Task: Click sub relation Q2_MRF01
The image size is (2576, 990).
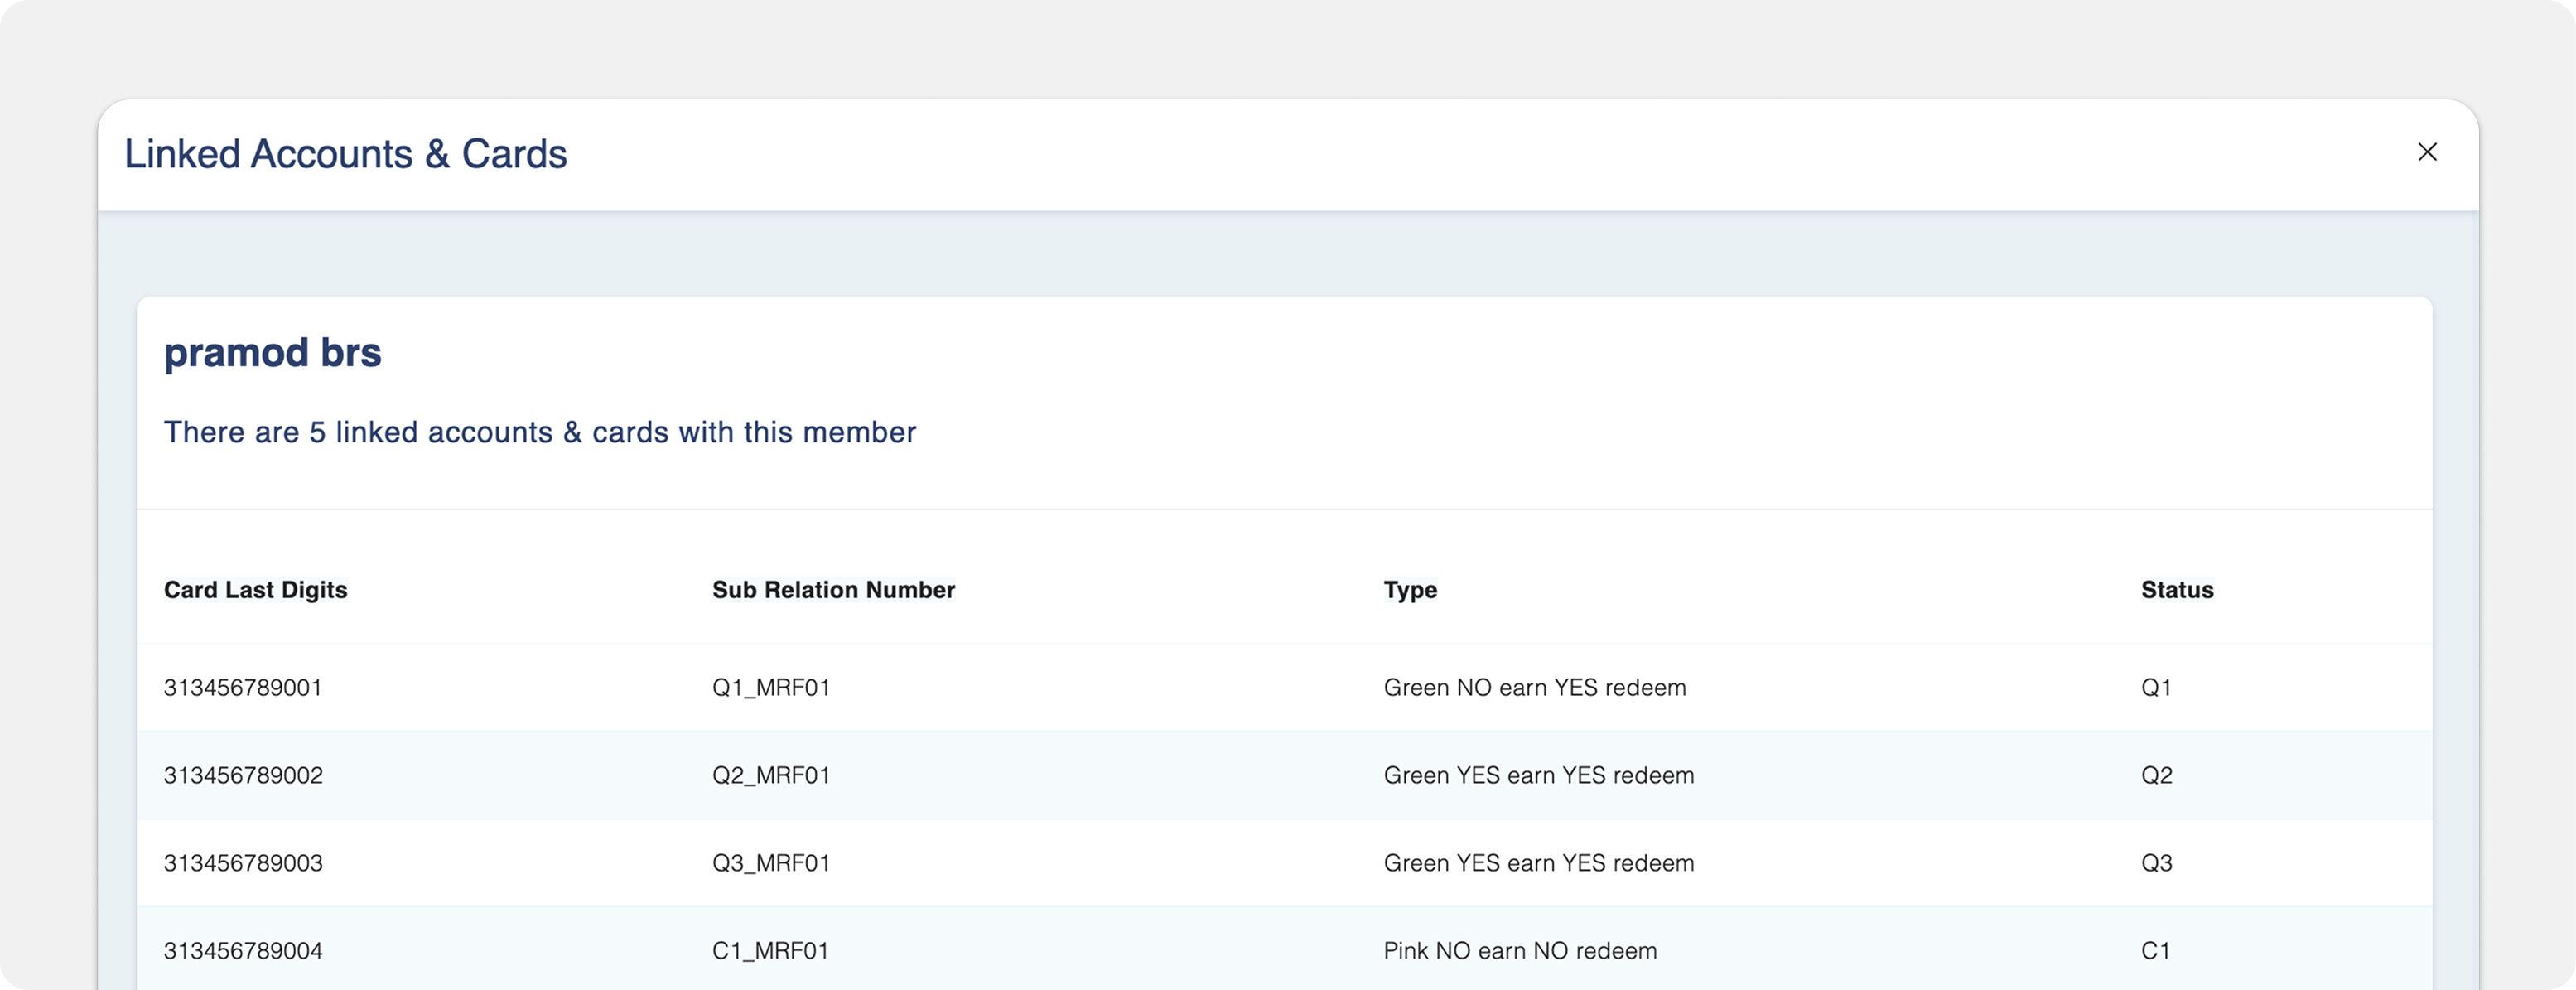Action: click(771, 776)
